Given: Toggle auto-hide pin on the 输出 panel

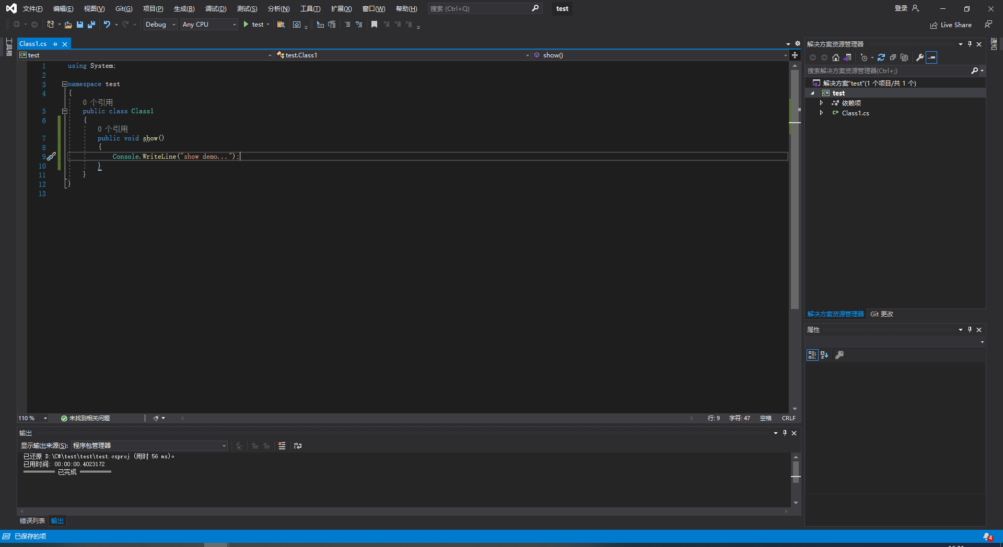Looking at the screenshot, I should point(785,433).
